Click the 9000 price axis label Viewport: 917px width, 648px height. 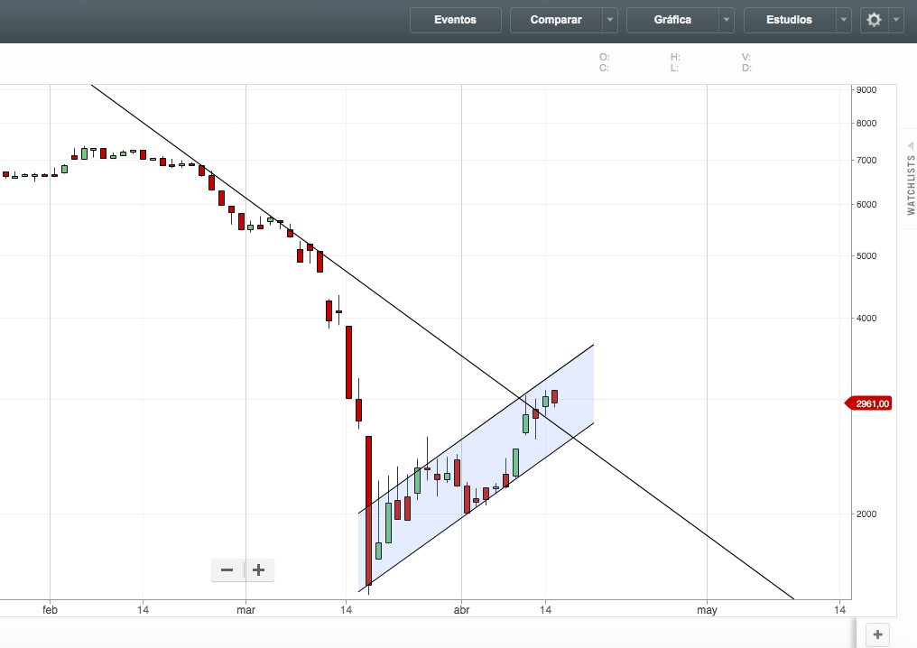pos(866,90)
